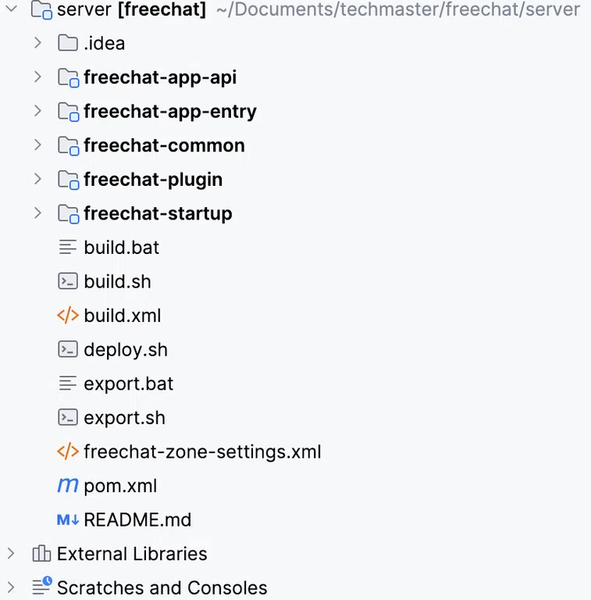Expand the Scratches and Consoles node

point(11,587)
